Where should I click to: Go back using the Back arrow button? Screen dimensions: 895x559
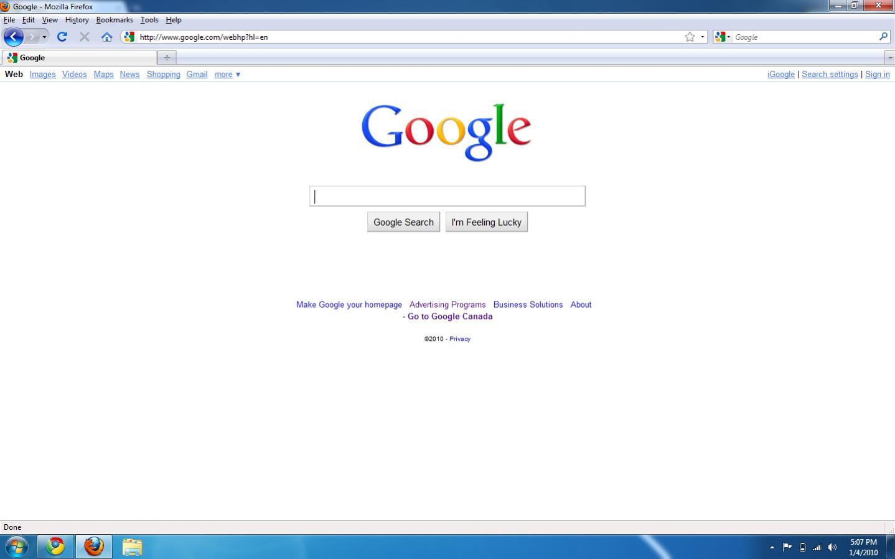click(13, 37)
